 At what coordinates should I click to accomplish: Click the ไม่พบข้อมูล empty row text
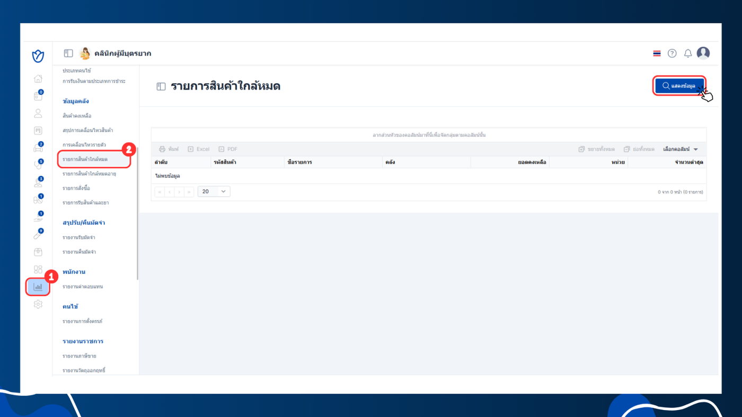[167, 176]
